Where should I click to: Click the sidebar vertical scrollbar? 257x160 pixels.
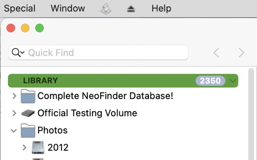[251, 114]
